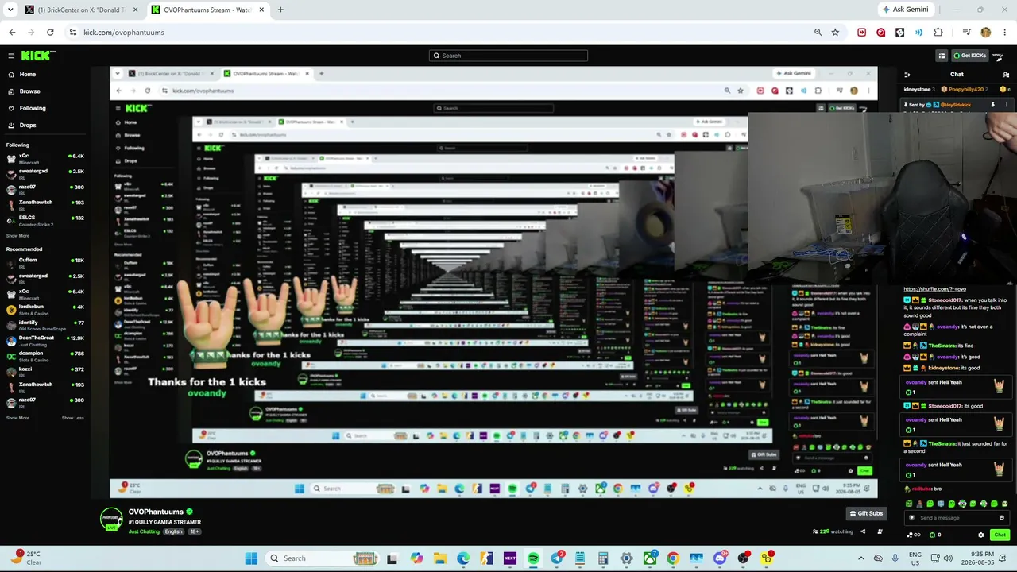Open Spotify from the taskbar
The image size is (1017, 572).
pyautogui.click(x=533, y=558)
